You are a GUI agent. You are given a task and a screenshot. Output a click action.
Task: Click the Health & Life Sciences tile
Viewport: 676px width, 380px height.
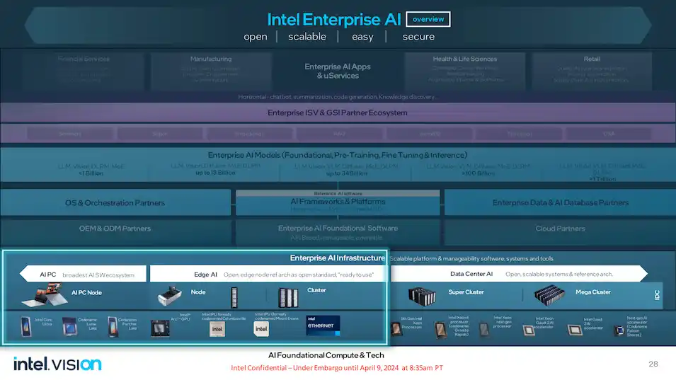465,71
